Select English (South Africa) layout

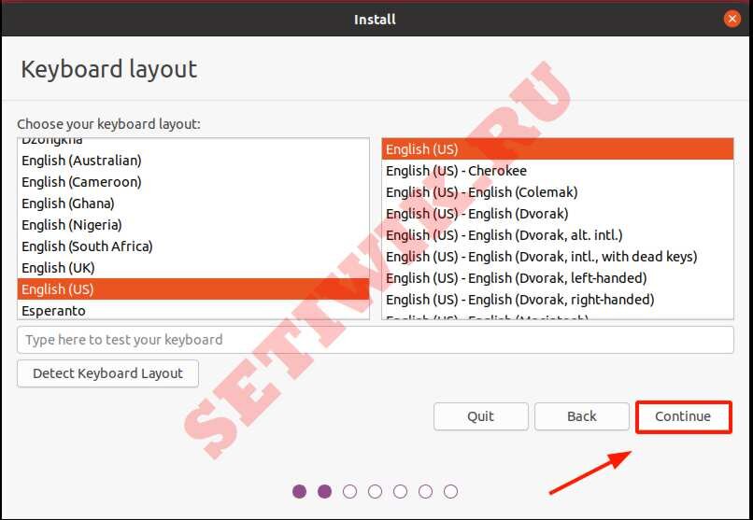click(x=193, y=246)
